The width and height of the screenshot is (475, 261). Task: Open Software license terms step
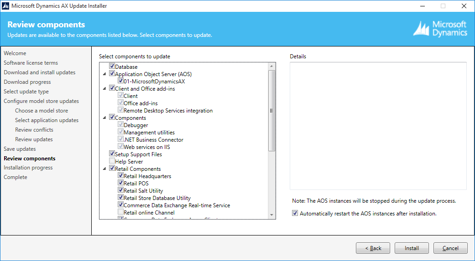(x=31, y=62)
